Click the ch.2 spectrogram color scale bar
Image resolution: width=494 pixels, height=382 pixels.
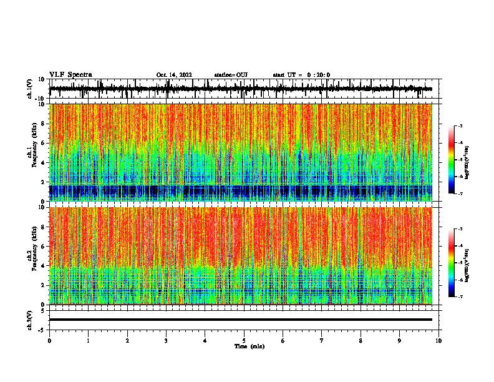[452, 263]
